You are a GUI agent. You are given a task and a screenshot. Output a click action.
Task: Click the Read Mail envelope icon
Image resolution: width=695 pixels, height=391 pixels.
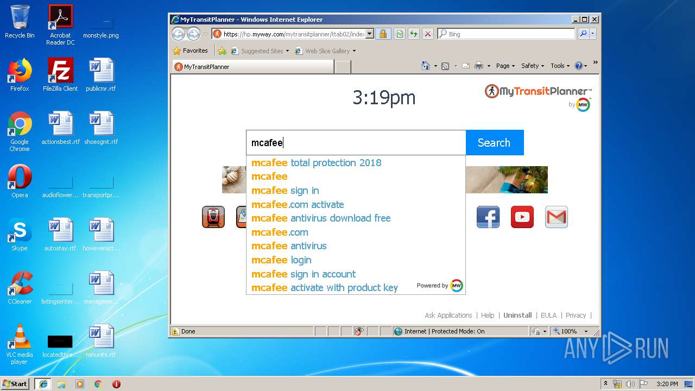pyautogui.click(x=465, y=66)
